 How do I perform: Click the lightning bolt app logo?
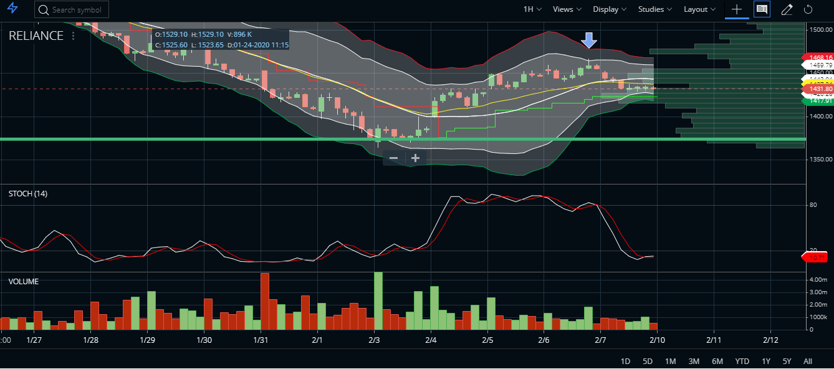pos(12,9)
